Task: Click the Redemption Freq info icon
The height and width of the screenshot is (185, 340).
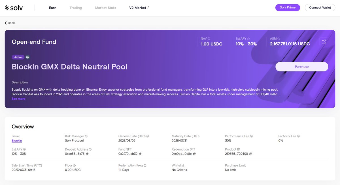Action: [145, 166]
